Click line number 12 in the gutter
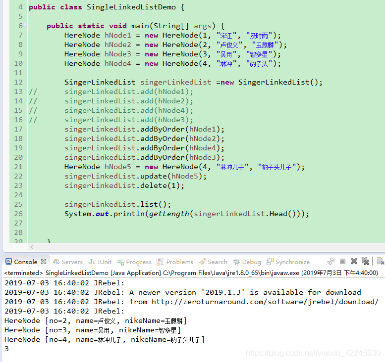This screenshot has height=362, width=385. (x=18, y=82)
